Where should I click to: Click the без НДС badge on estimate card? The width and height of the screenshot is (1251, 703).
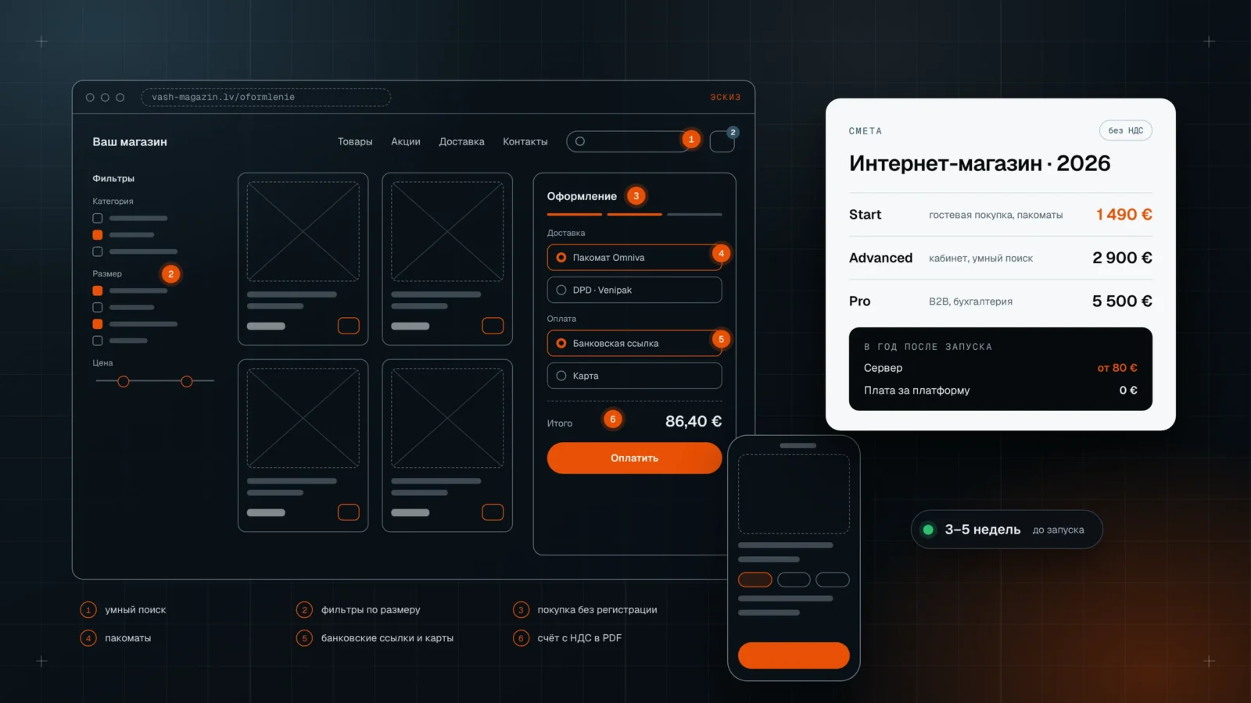[x=1126, y=130]
